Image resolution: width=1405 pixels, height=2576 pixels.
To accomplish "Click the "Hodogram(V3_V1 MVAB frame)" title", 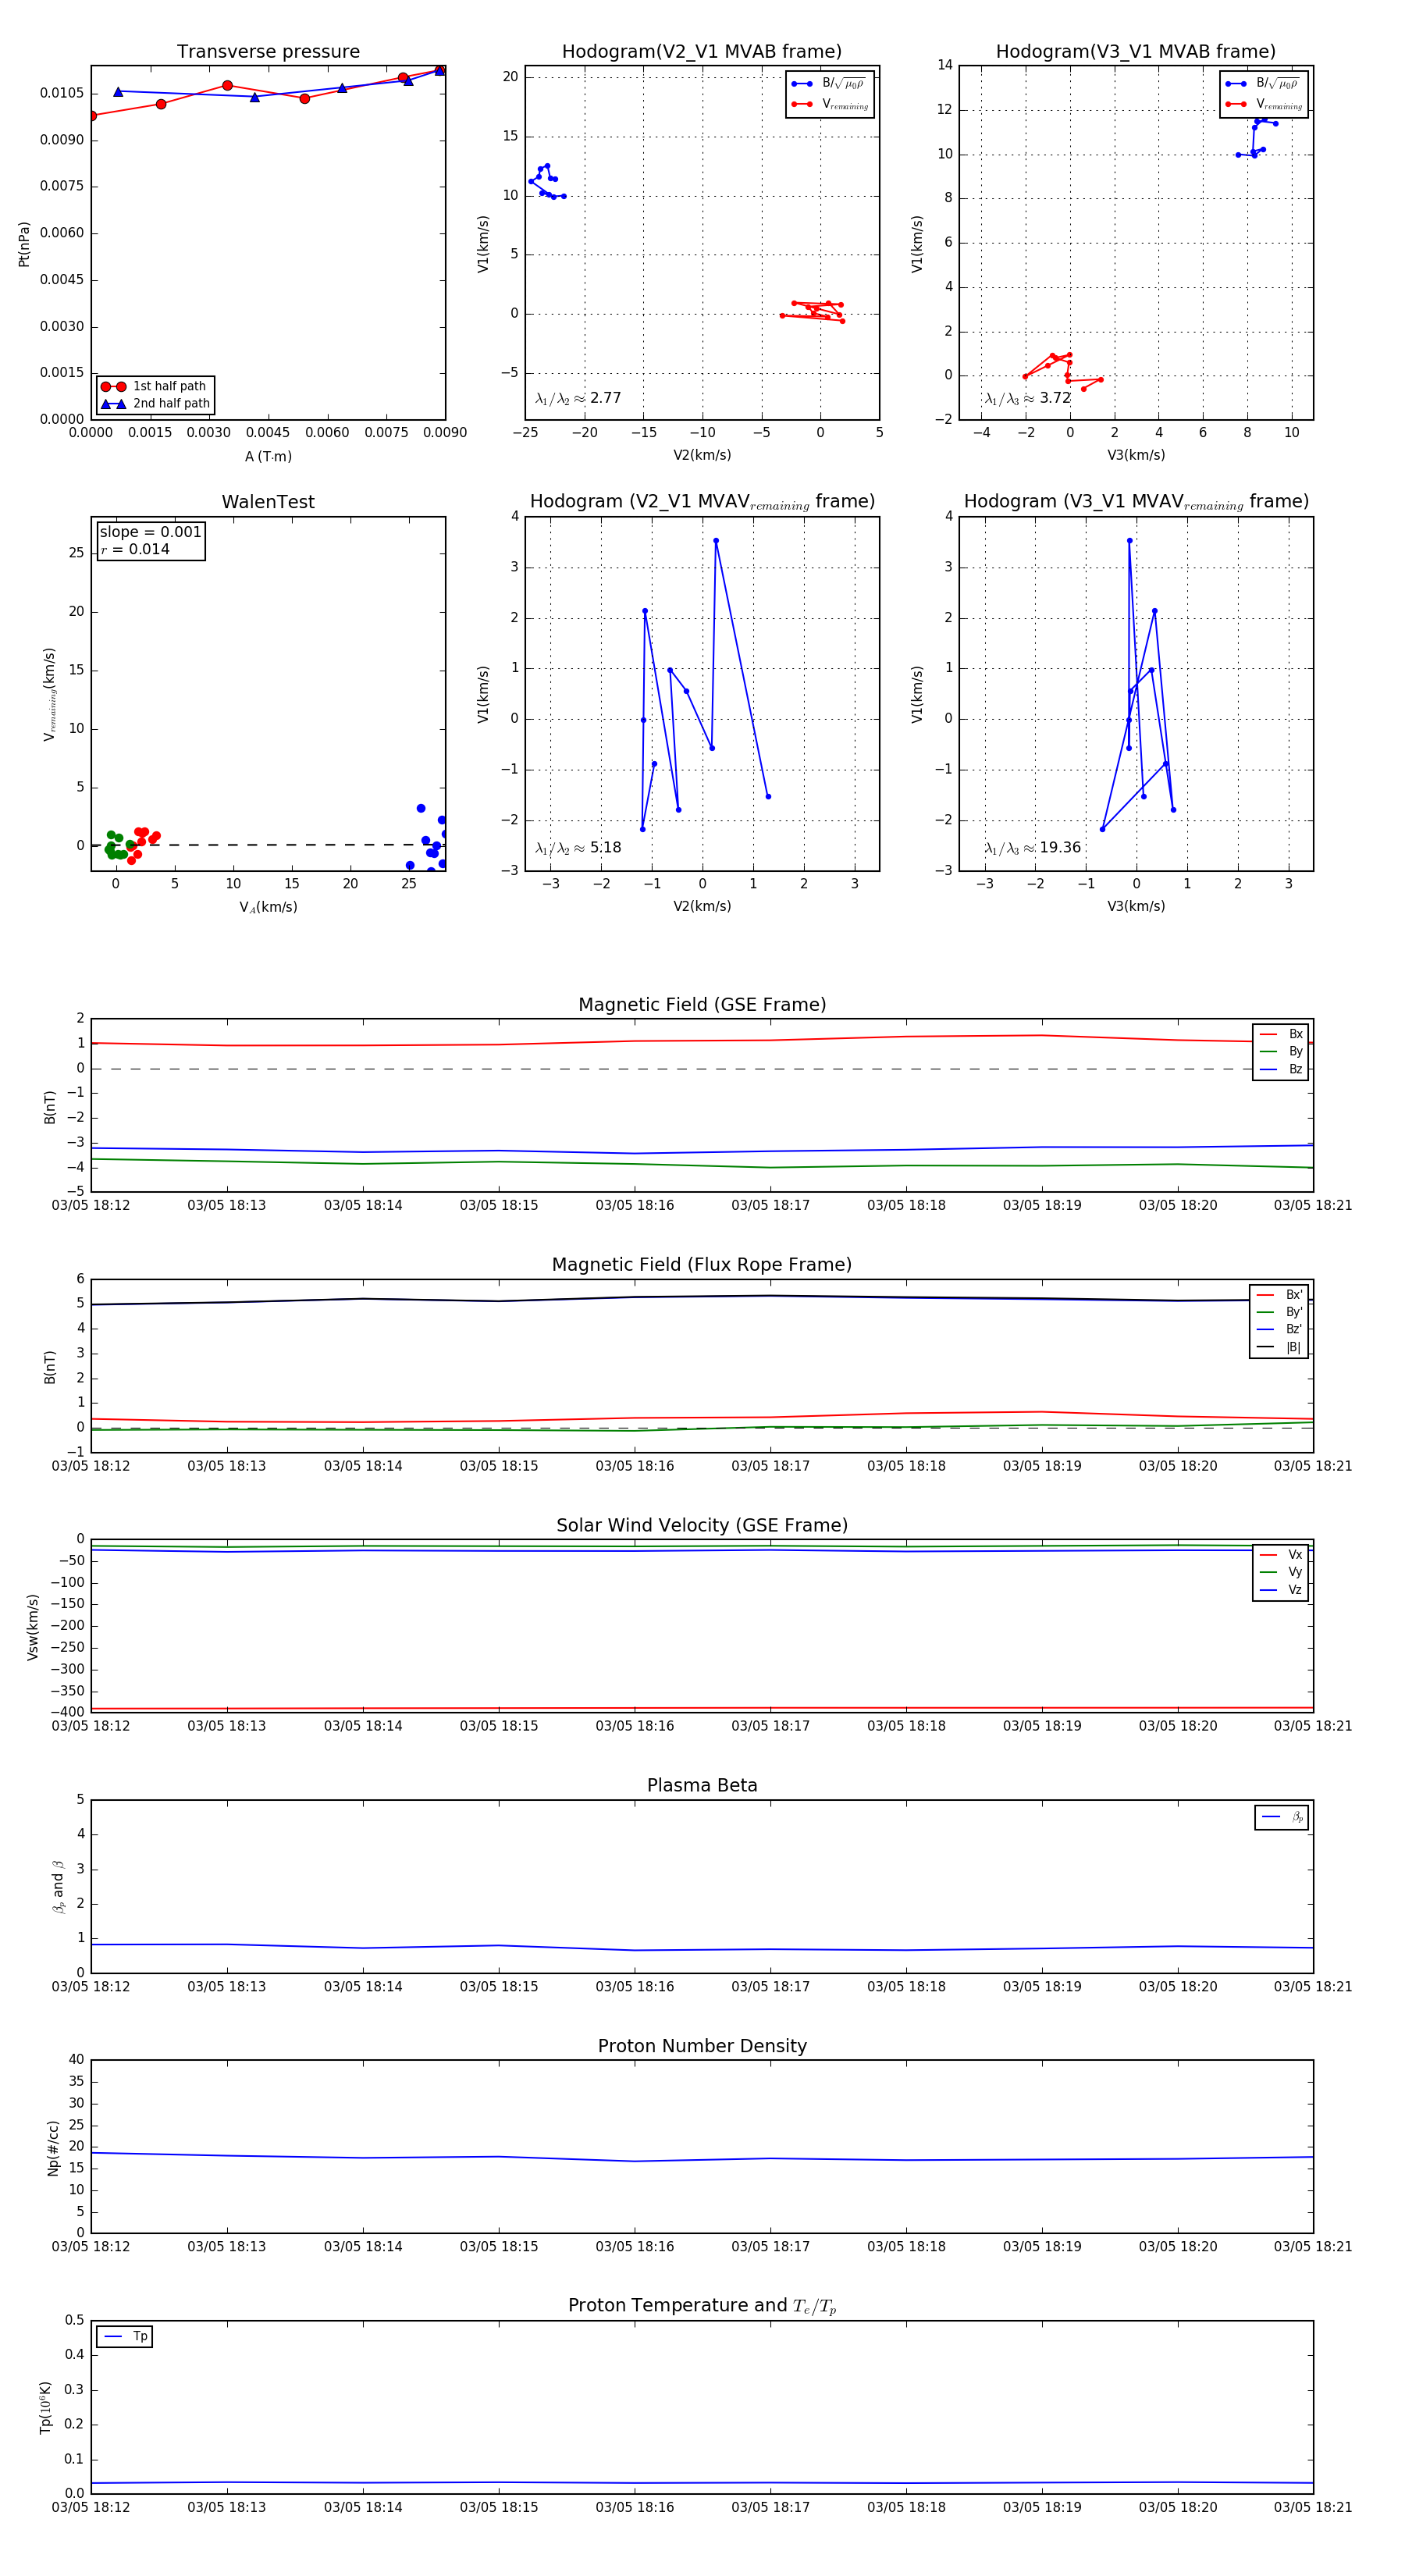I will pos(1135,52).
